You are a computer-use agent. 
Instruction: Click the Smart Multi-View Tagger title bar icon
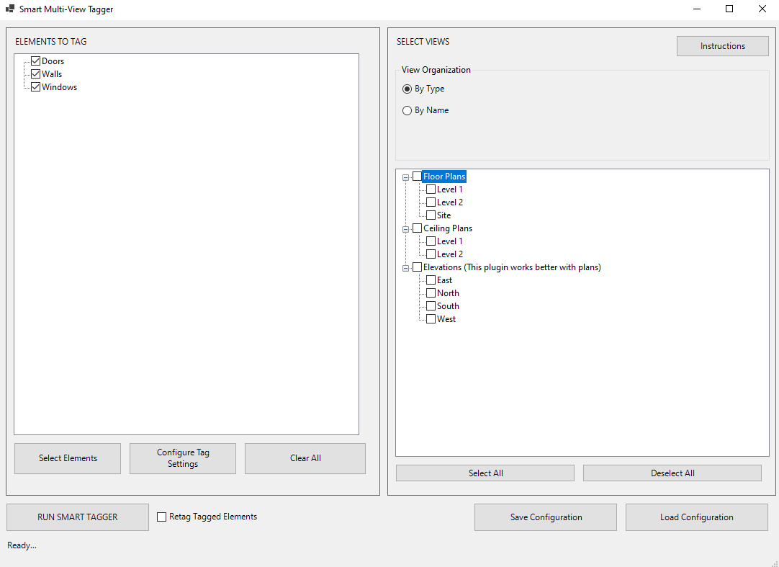click(9, 9)
